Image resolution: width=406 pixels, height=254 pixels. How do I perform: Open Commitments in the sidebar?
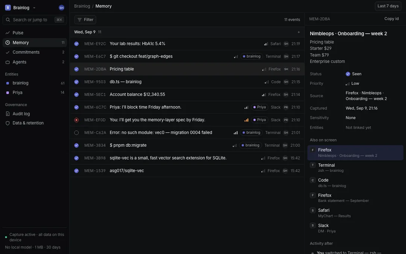(35, 52)
